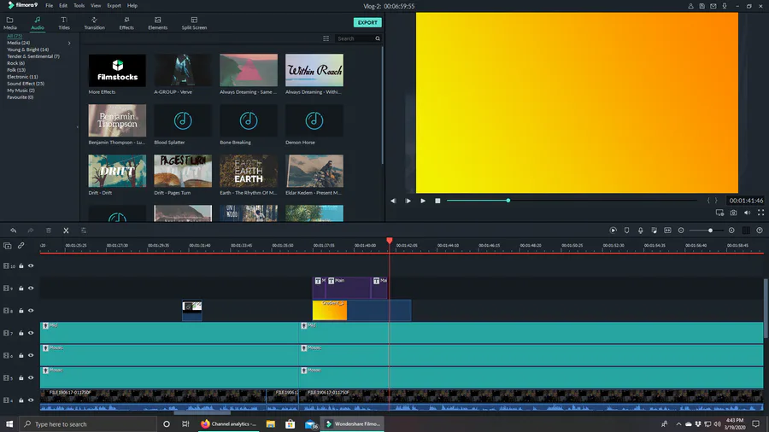Click the account user icon in title bar

pos(690,6)
